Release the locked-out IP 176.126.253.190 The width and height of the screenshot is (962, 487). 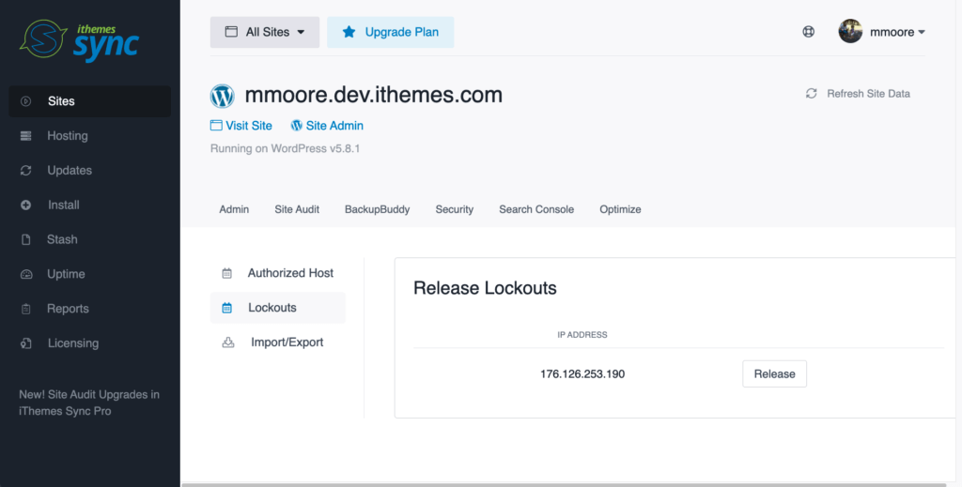coord(774,373)
